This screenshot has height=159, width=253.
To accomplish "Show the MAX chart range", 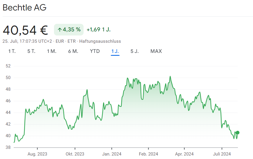I will (156, 51).
